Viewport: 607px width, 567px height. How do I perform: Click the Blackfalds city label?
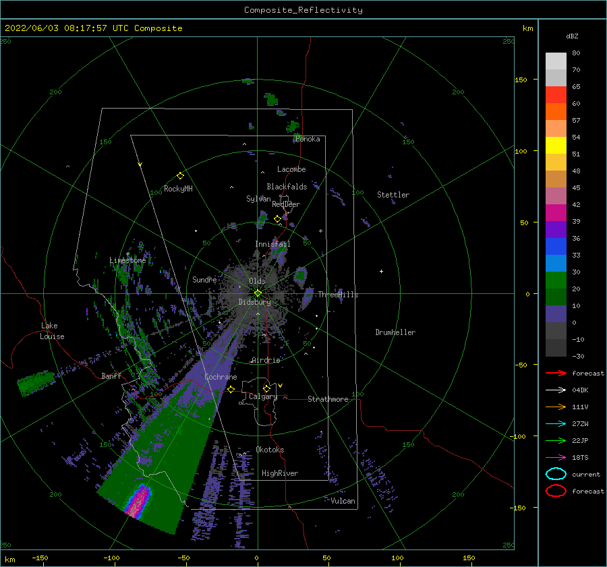[287, 187]
